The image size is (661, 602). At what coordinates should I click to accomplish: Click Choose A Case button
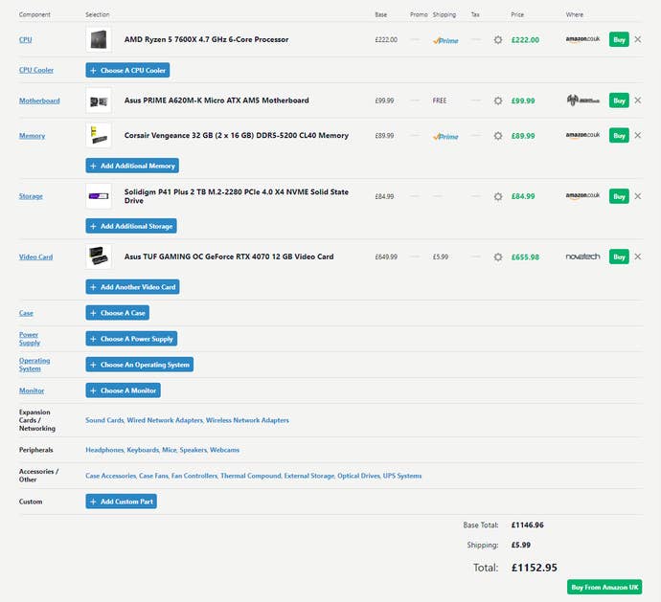118,313
